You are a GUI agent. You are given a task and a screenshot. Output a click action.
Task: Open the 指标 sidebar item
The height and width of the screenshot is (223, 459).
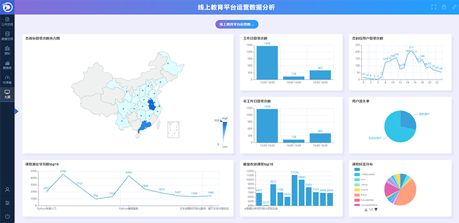[7, 50]
